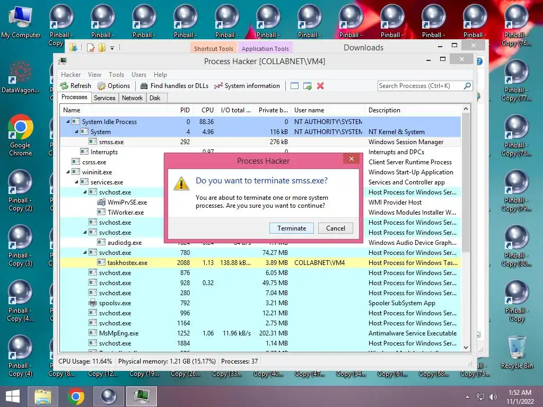543x407 pixels.
Task: Click the volume speaker tray icon
Action: 493,396
